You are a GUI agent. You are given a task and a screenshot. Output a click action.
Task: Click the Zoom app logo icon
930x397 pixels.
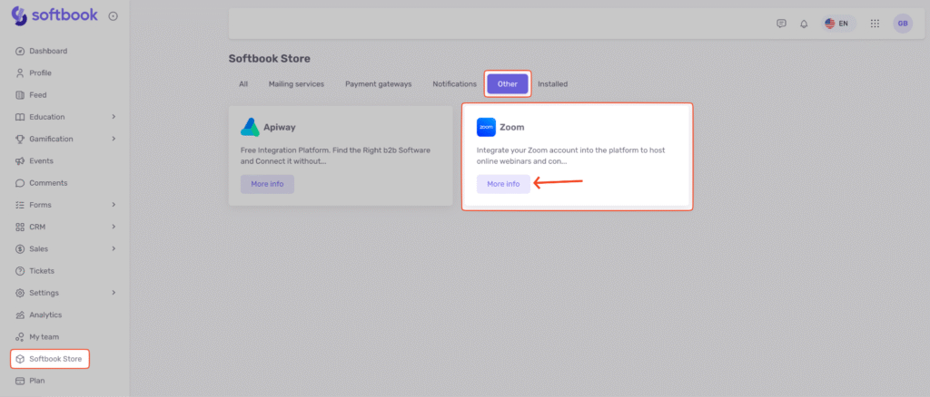point(486,128)
